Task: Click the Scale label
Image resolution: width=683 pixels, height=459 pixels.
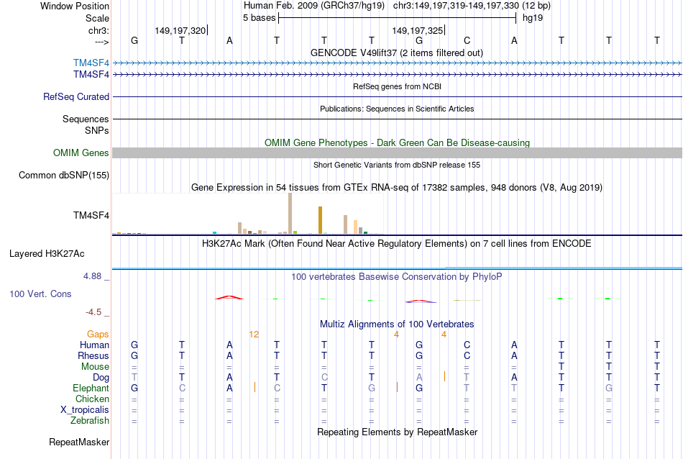Action: click(97, 18)
